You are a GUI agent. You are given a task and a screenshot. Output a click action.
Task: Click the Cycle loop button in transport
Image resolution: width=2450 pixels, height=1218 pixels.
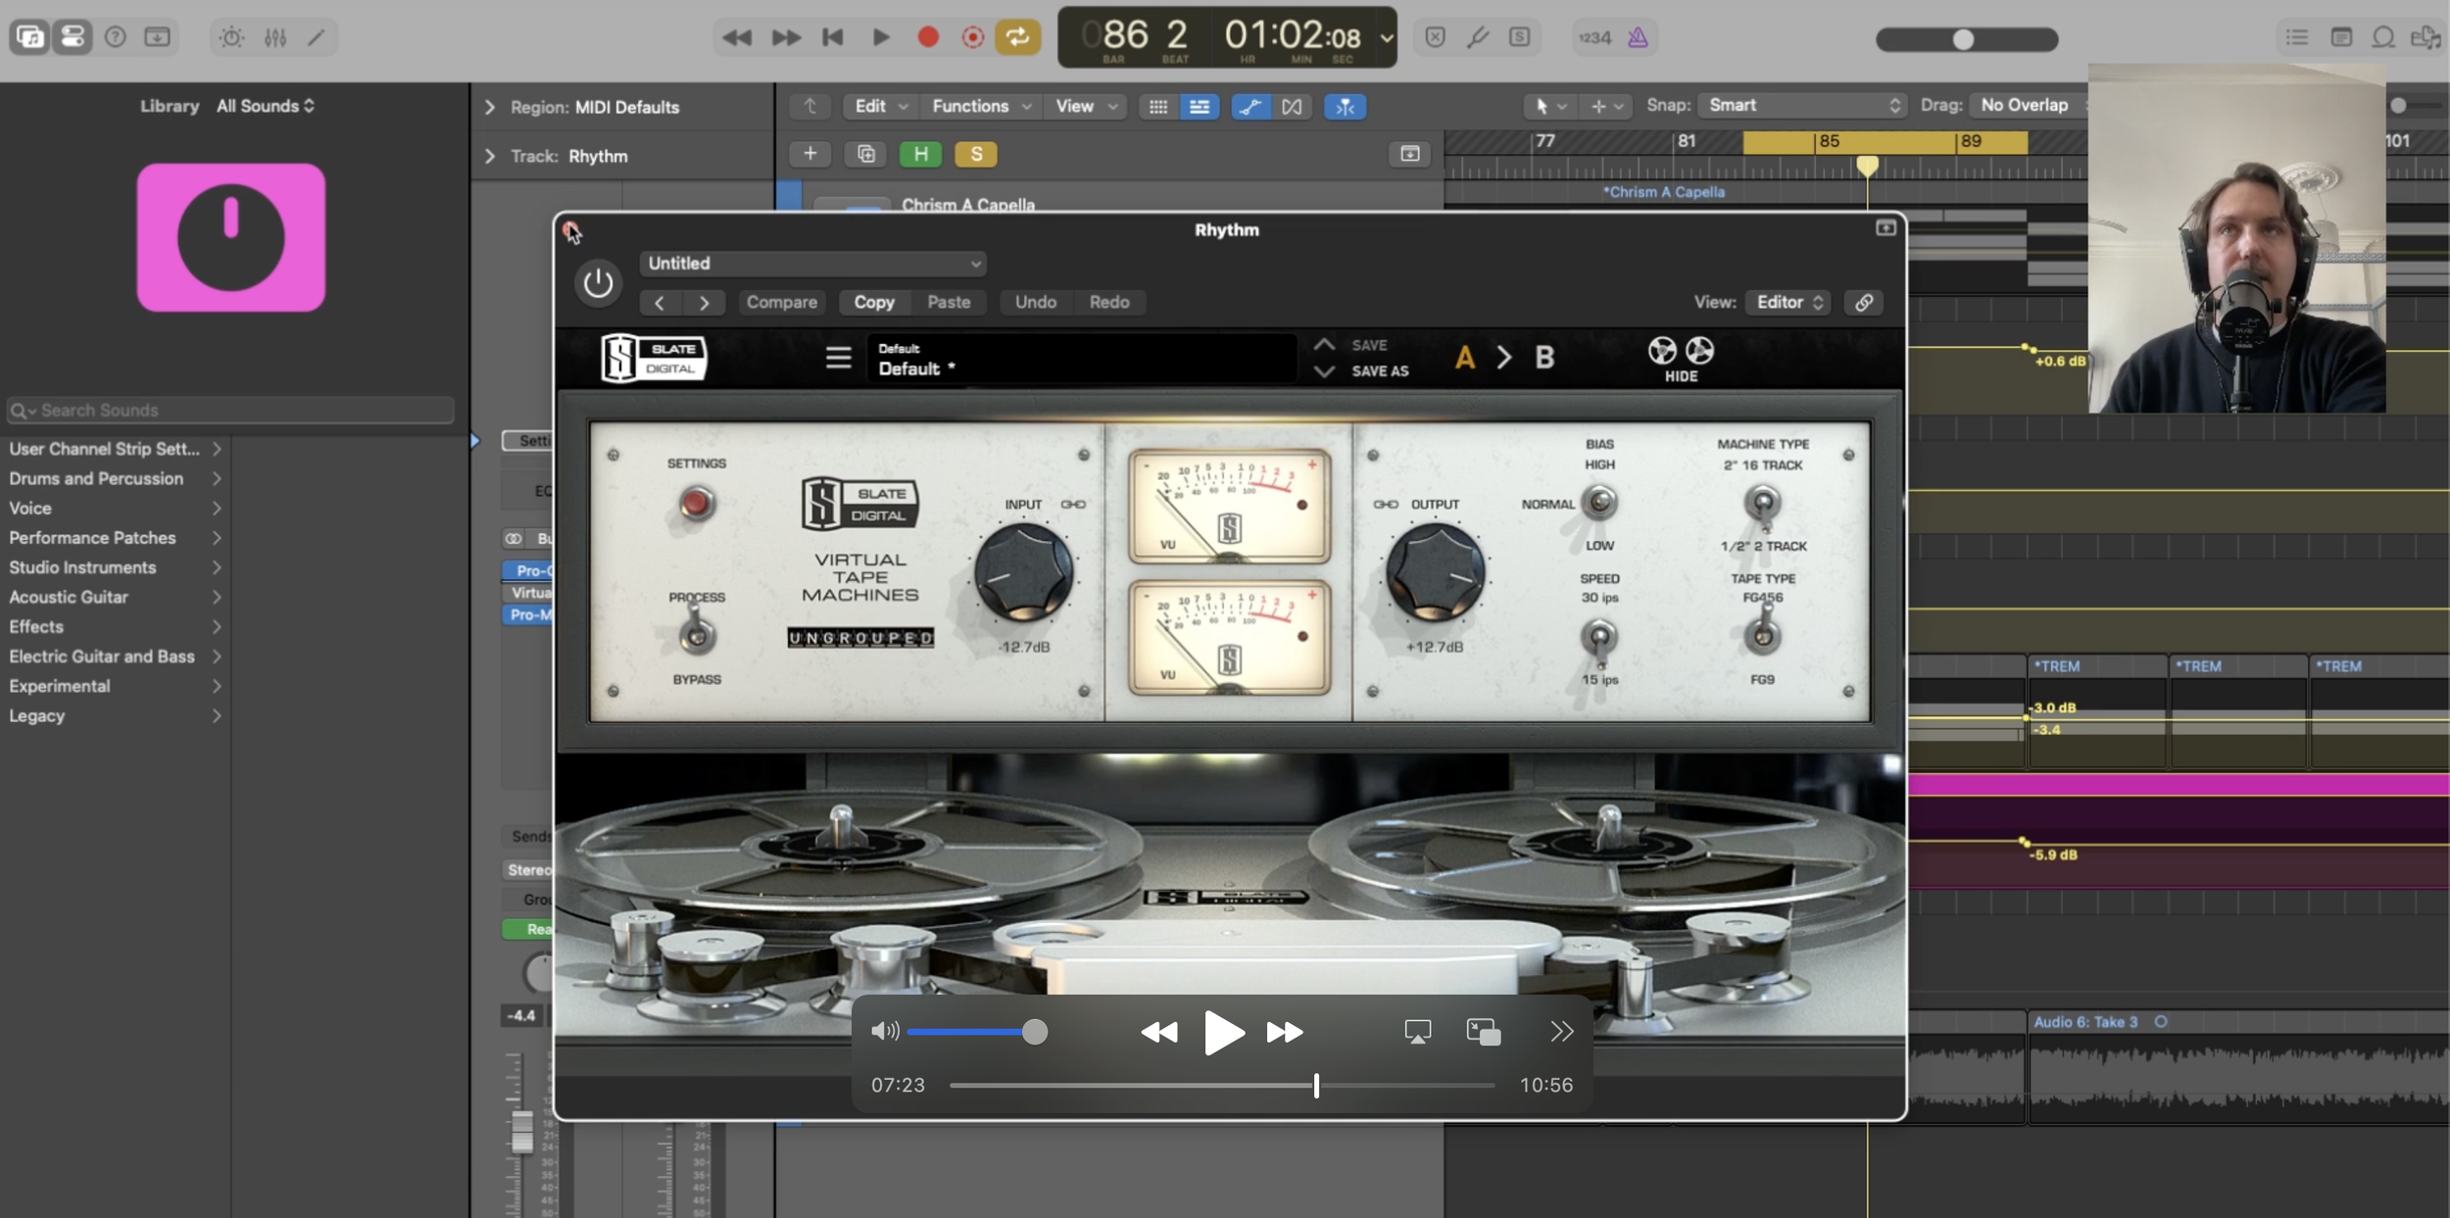tap(1017, 37)
